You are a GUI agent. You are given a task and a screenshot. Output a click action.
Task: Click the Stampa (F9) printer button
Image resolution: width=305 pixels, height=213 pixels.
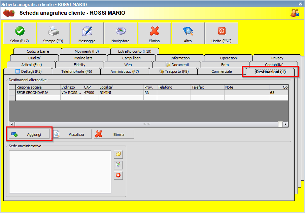pos(53,33)
